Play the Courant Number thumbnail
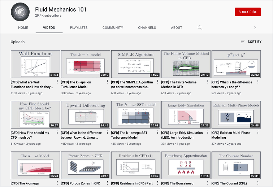273x187 pixels. click(x=236, y=165)
